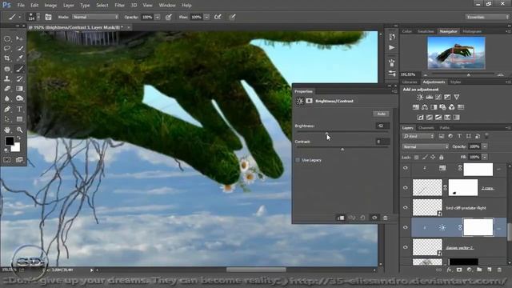Open Flow dropdown arrow in options bar
This screenshot has height=288, width=512.
[x=206, y=17]
